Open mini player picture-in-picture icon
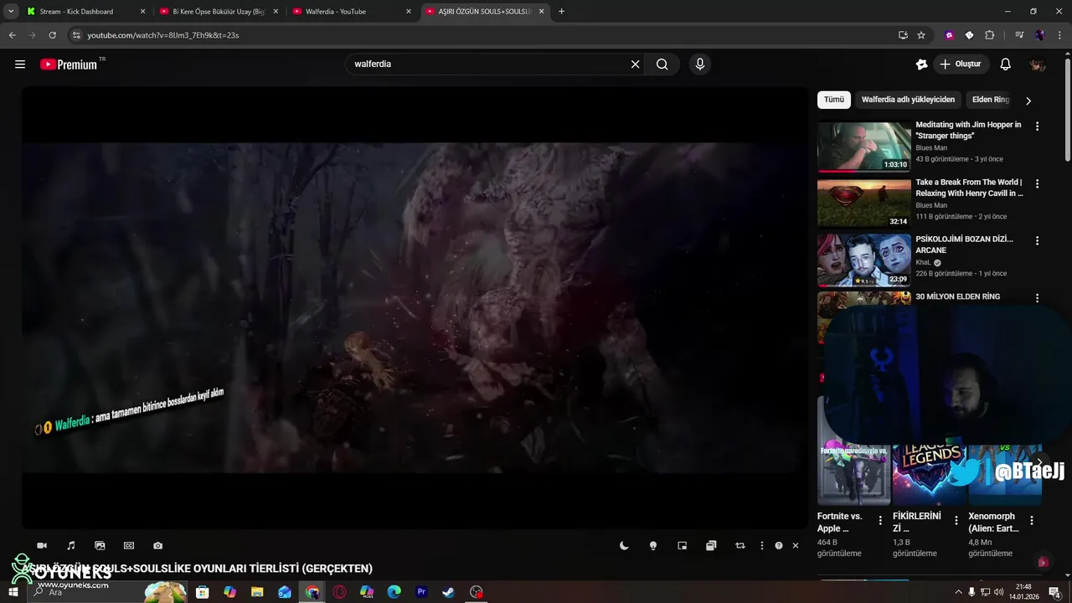This screenshot has width=1072, height=603. pyautogui.click(x=683, y=545)
